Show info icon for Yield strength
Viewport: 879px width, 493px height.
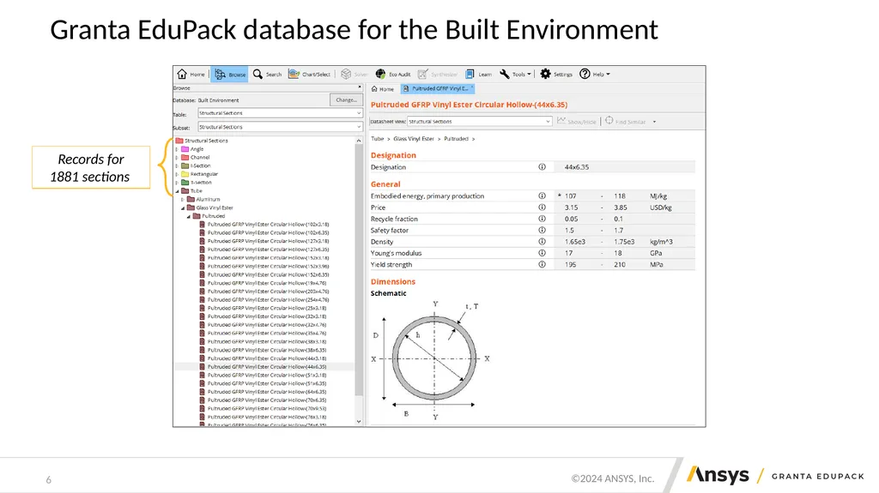point(543,264)
